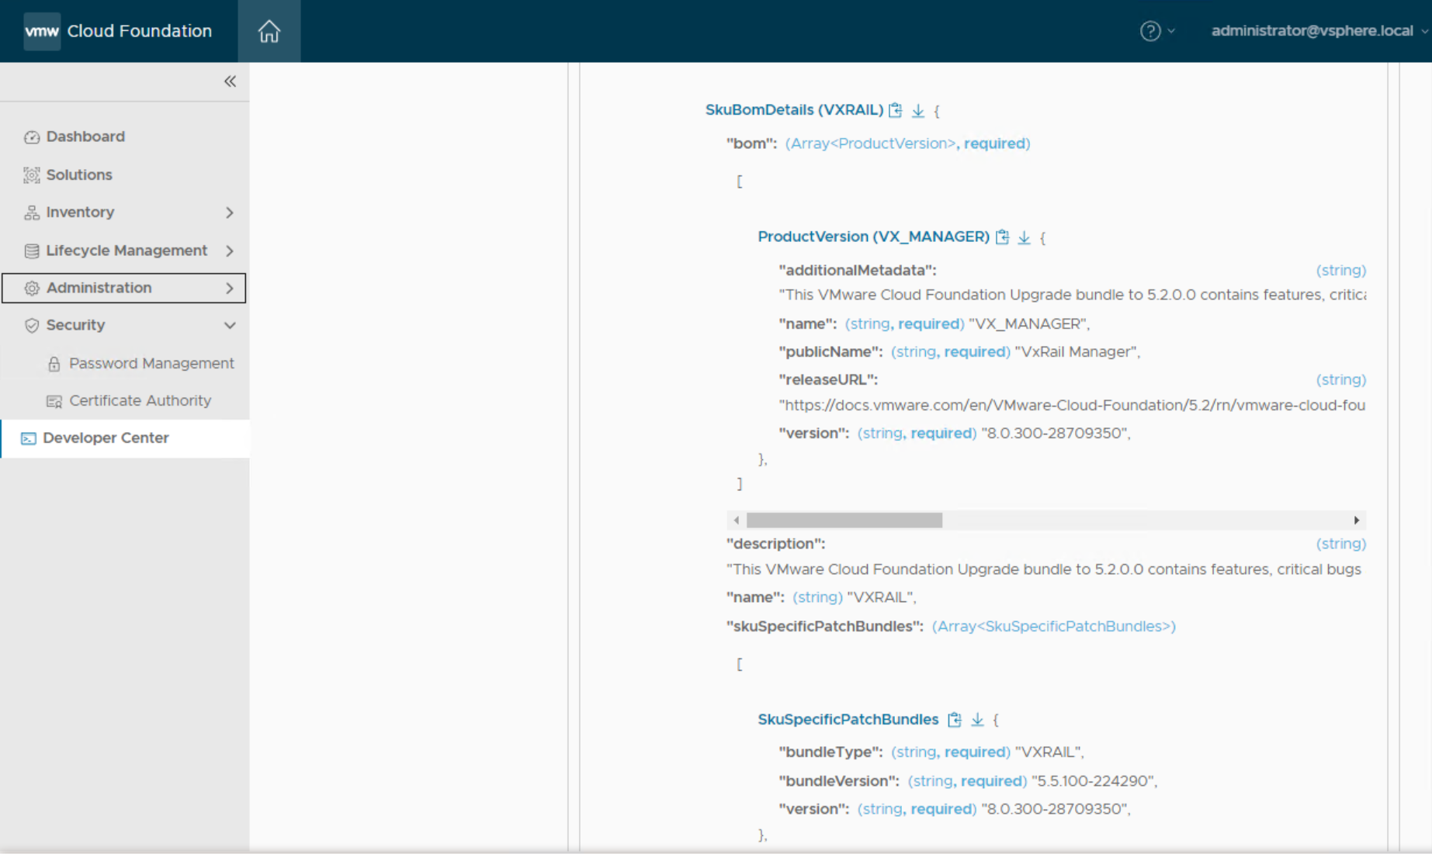Expand the Inventory menu chevron

point(229,213)
